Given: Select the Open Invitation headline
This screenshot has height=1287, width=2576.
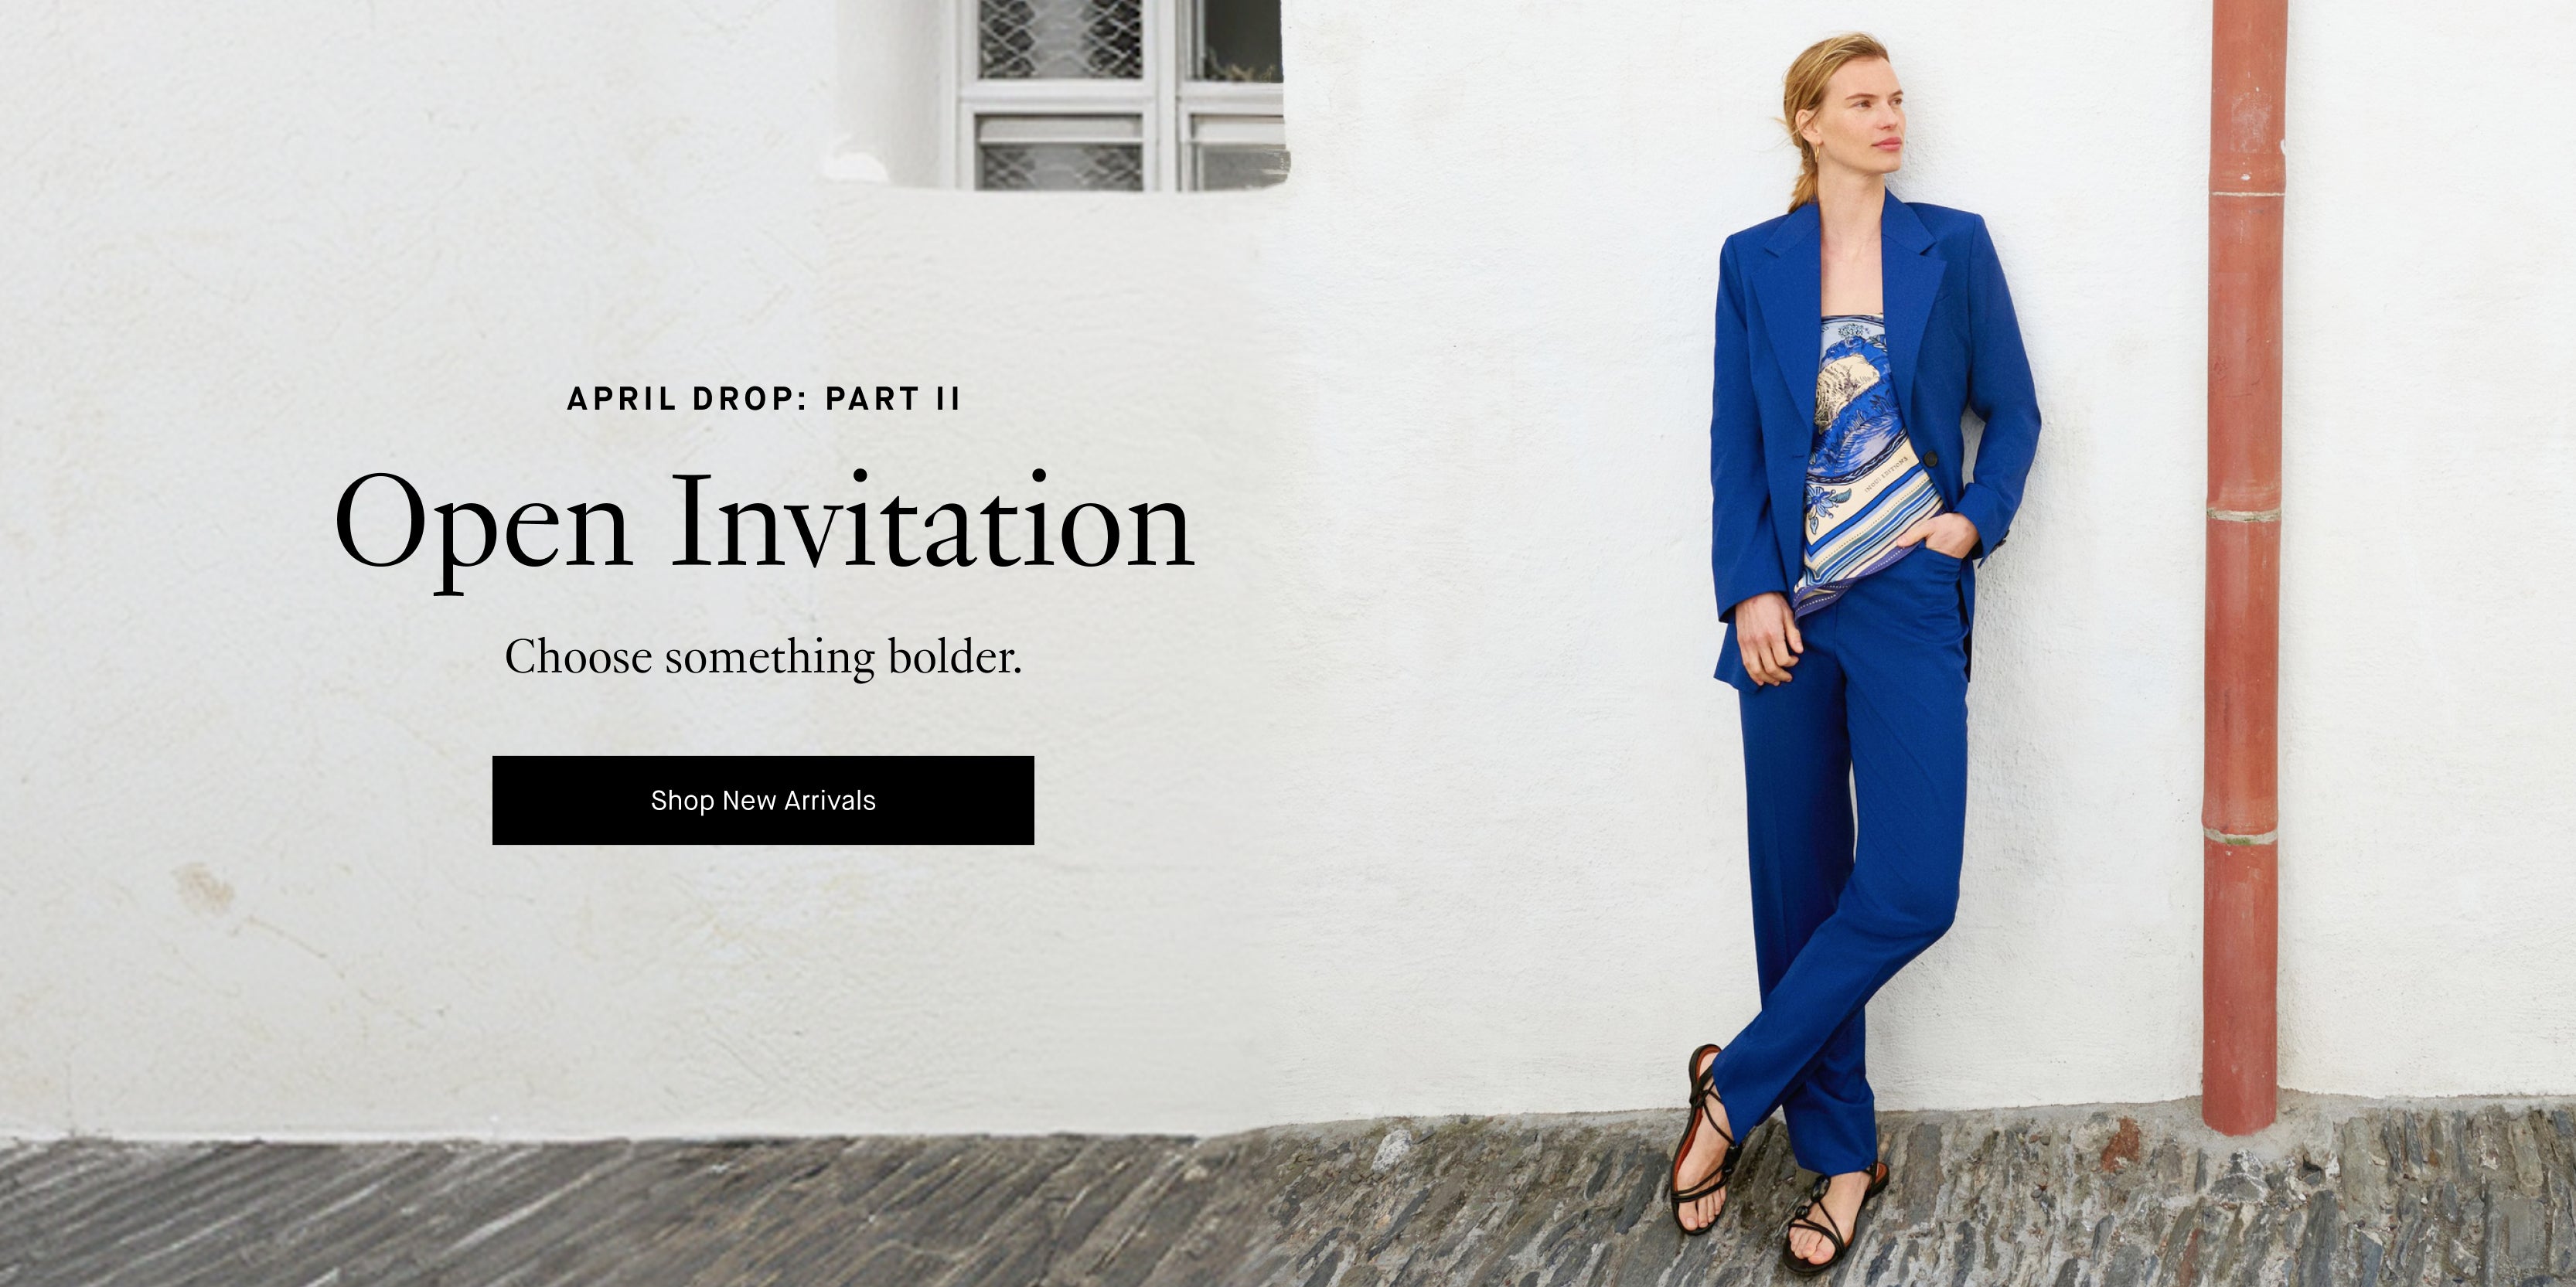Looking at the screenshot, I should click(x=764, y=528).
